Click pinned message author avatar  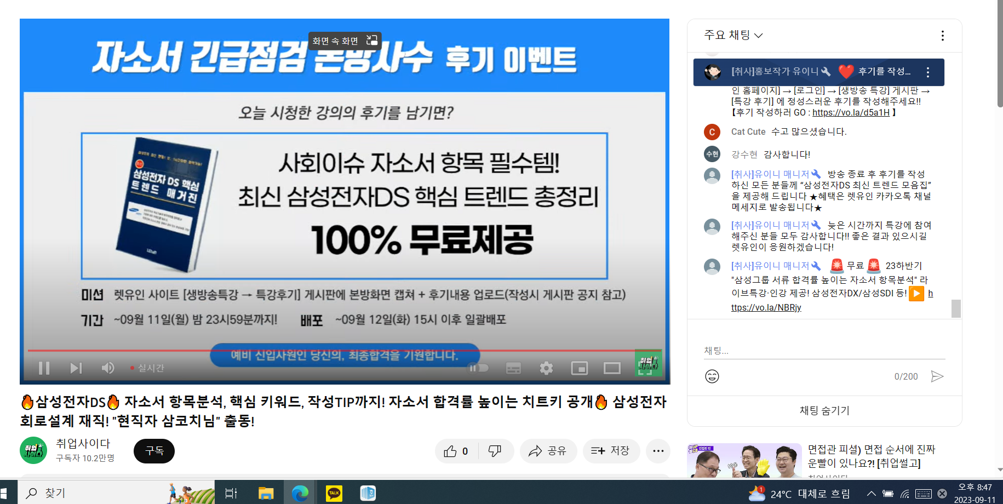pyautogui.click(x=712, y=72)
